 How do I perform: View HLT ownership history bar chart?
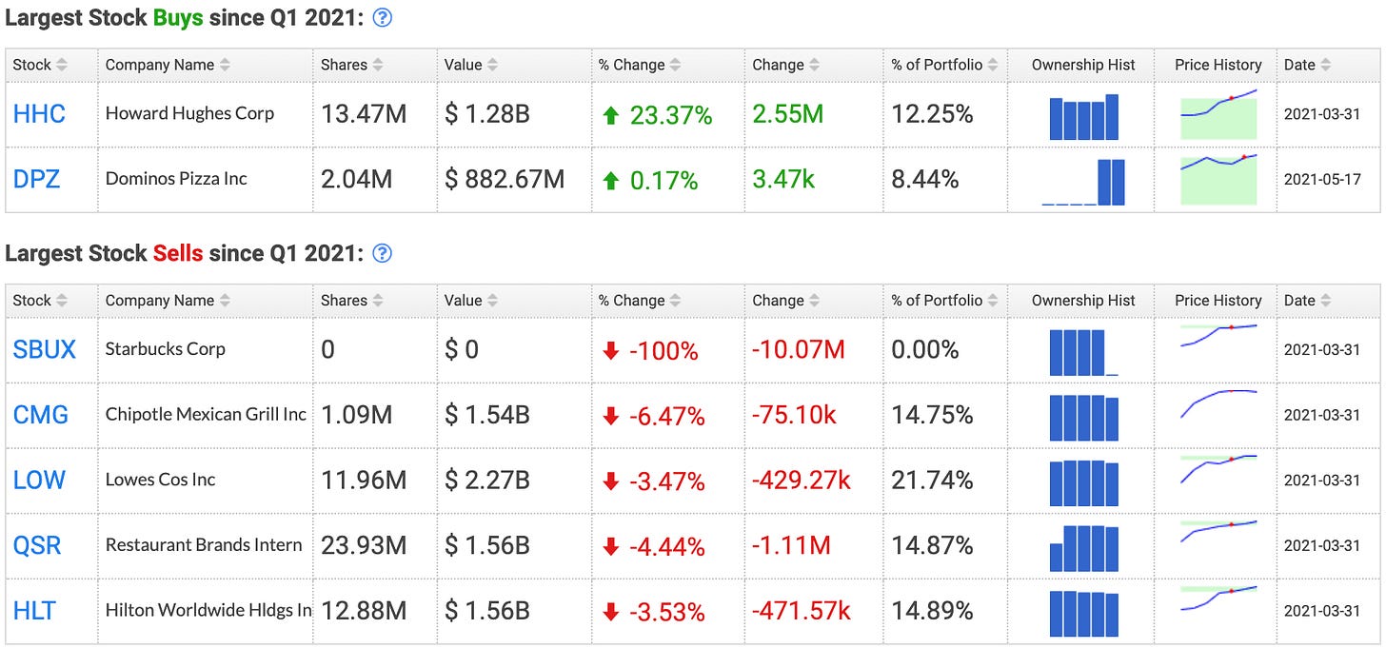(x=1083, y=613)
